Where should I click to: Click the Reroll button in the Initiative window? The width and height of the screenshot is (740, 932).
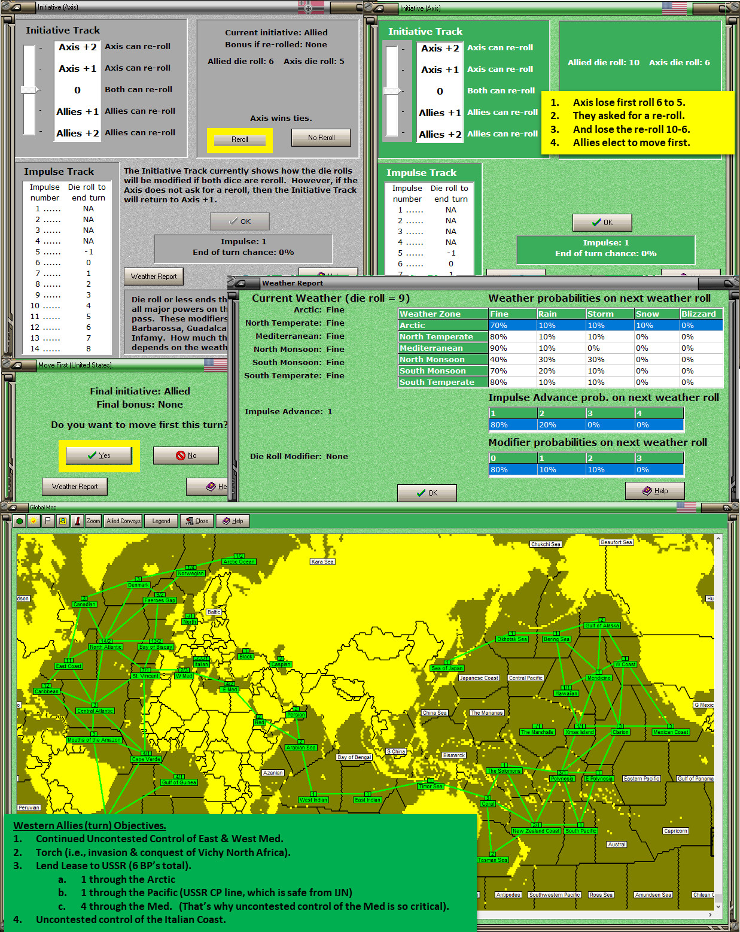240,139
